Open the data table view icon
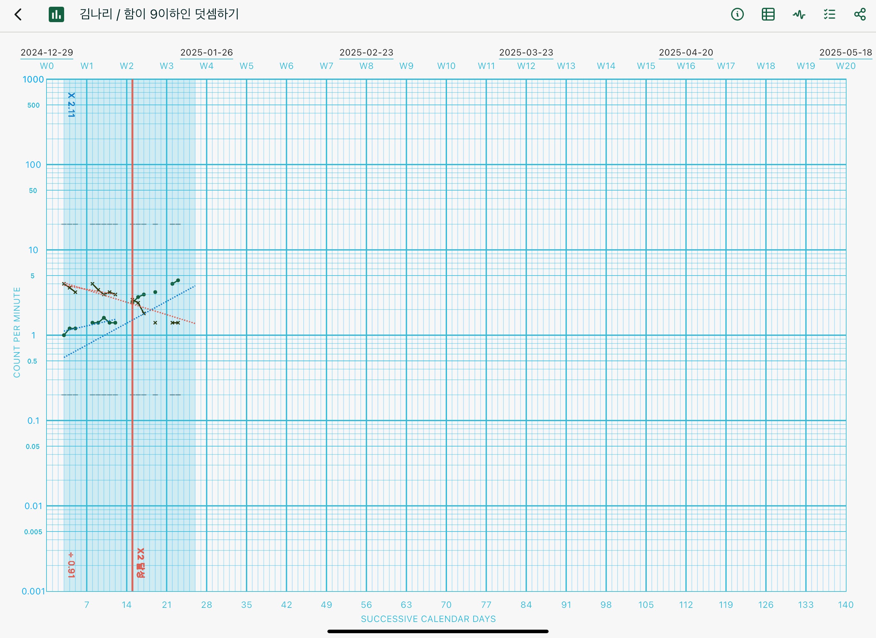876x638 pixels. coord(768,15)
